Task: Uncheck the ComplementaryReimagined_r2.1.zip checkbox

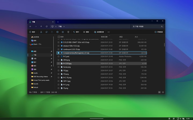Action: click(58, 53)
